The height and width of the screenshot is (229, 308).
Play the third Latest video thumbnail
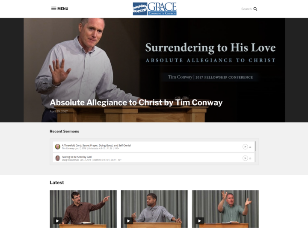coord(200,221)
